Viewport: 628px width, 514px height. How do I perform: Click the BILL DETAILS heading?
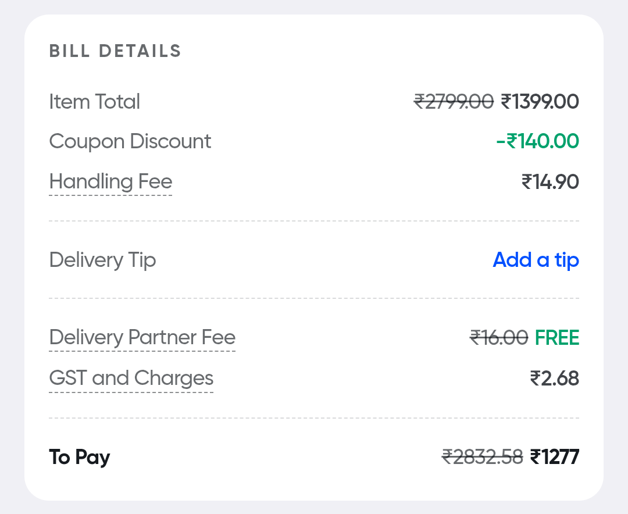click(x=115, y=51)
